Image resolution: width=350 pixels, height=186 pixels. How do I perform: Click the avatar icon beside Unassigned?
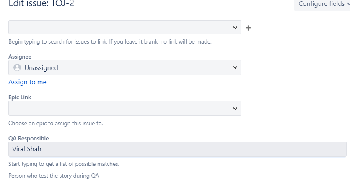[x=17, y=67]
